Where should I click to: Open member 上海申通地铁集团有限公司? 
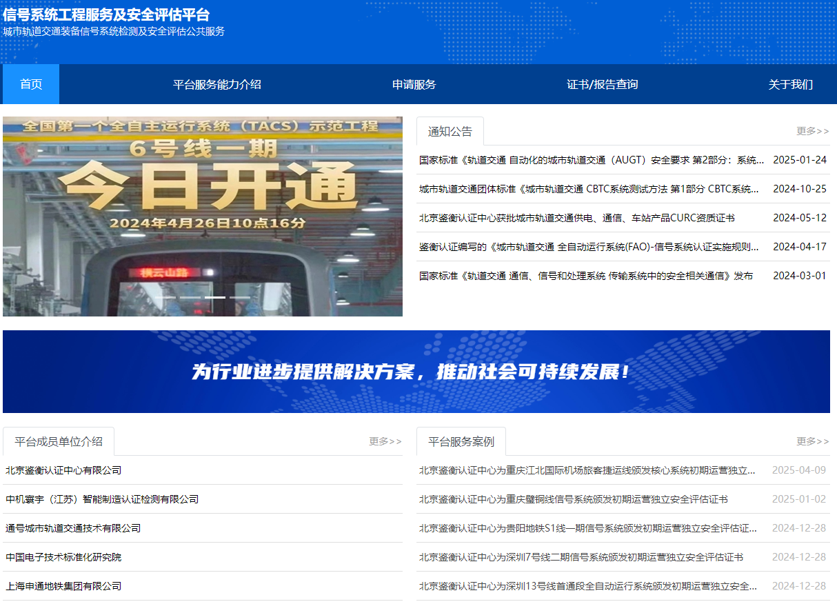[63, 586]
